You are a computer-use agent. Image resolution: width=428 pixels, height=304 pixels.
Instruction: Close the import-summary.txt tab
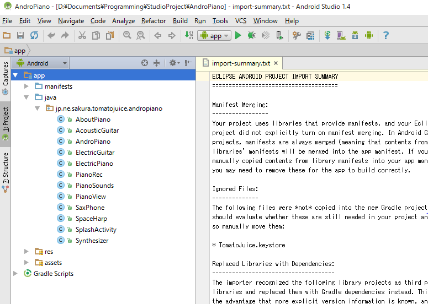click(276, 63)
